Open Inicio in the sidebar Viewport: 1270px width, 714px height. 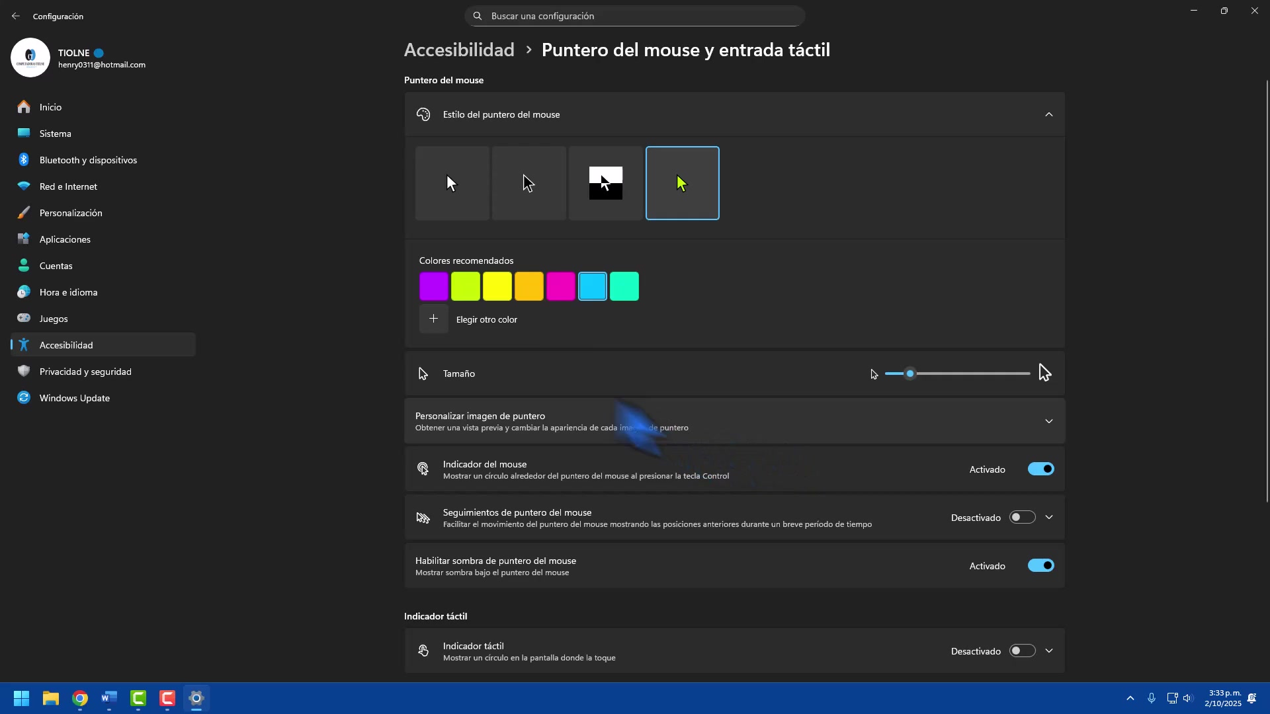point(103,107)
